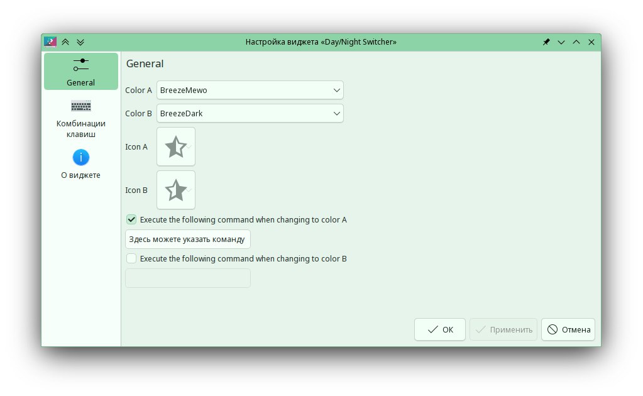Focus the color A command input field

187,239
